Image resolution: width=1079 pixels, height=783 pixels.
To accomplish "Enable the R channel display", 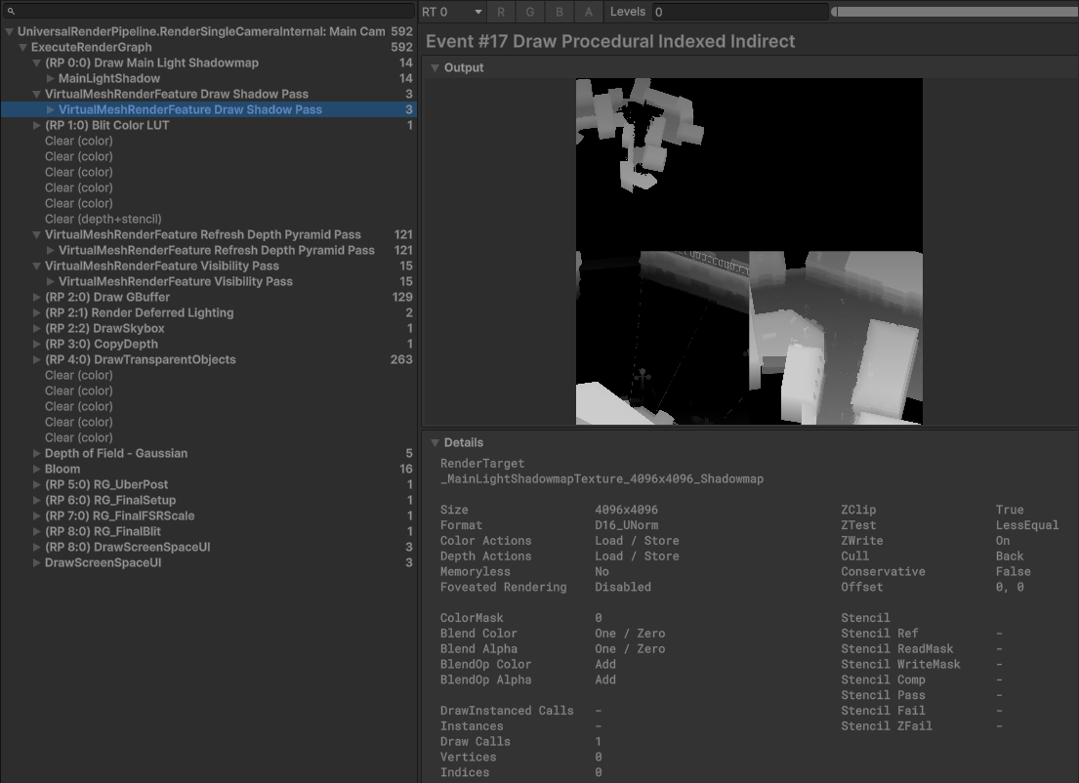I will click(501, 12).
